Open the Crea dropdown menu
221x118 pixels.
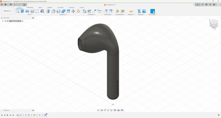pos(30,15)
